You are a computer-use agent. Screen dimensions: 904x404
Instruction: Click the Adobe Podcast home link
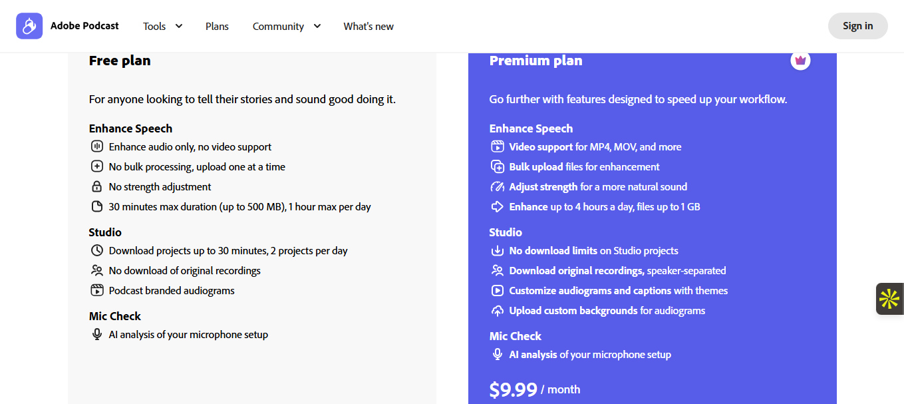click(x=84, y=26)
